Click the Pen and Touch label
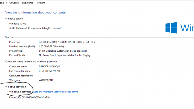194x109 pixels. (x=17, y=55)
